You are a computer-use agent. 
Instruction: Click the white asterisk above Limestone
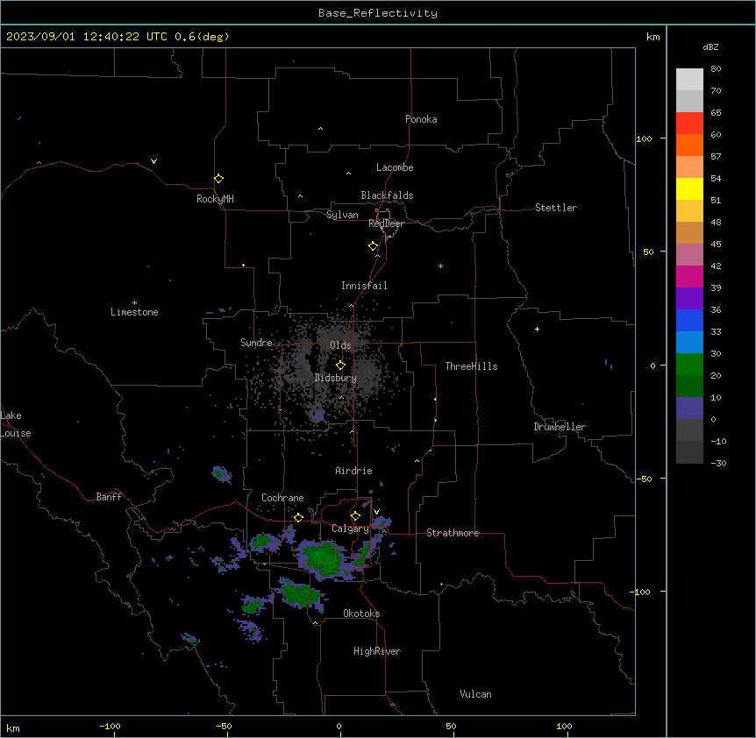pos(134,303)
